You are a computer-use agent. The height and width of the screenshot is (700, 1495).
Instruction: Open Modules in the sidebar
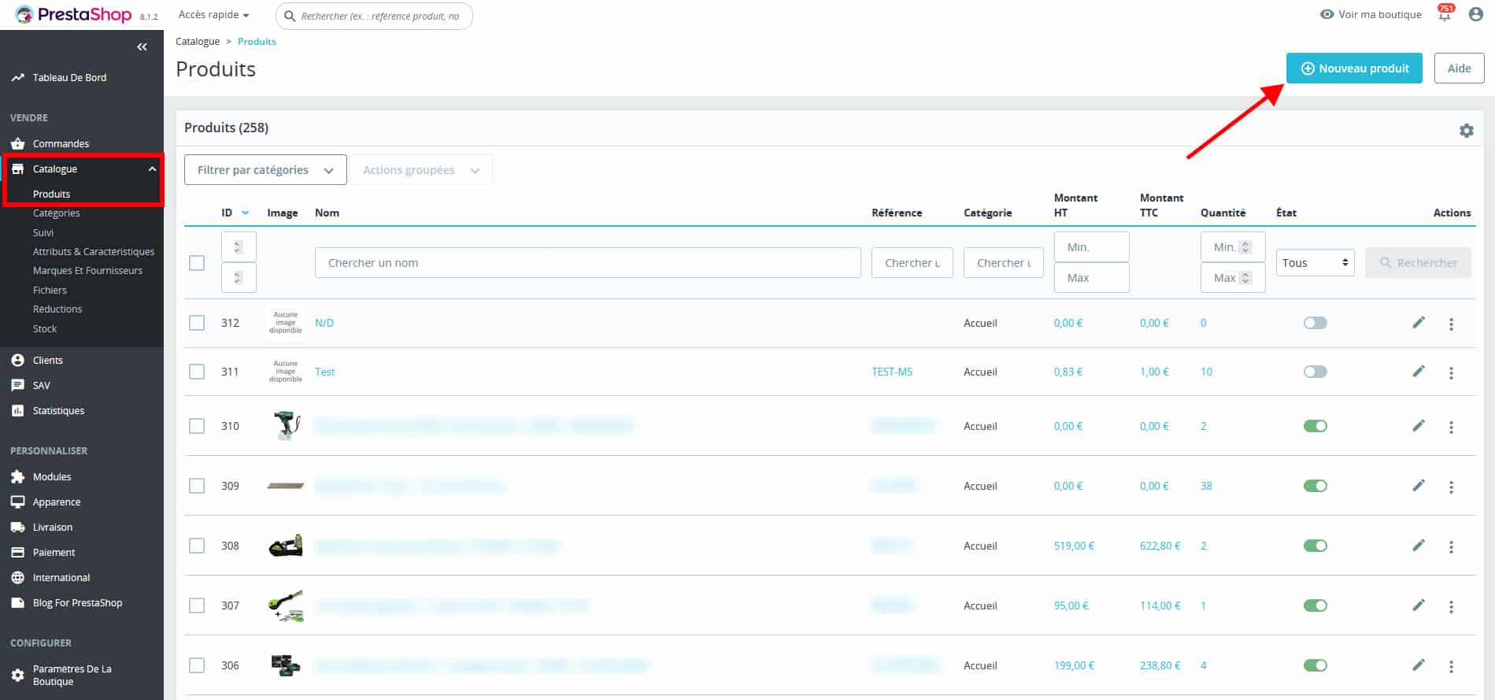(x=52, y=476)
